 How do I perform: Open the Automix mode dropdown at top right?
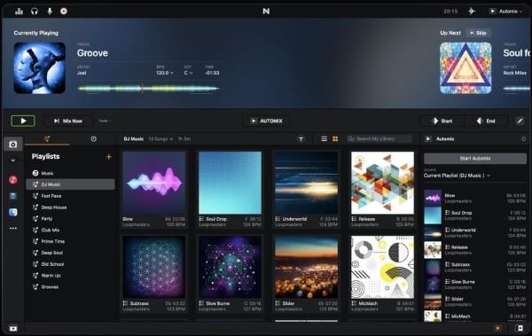click(x=505, y=12)
